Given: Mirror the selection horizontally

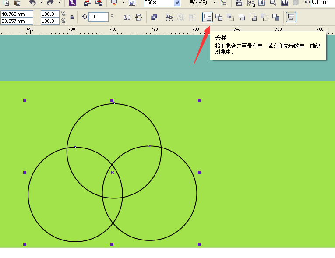Looking at the screenshot, I should pos(127,17).
